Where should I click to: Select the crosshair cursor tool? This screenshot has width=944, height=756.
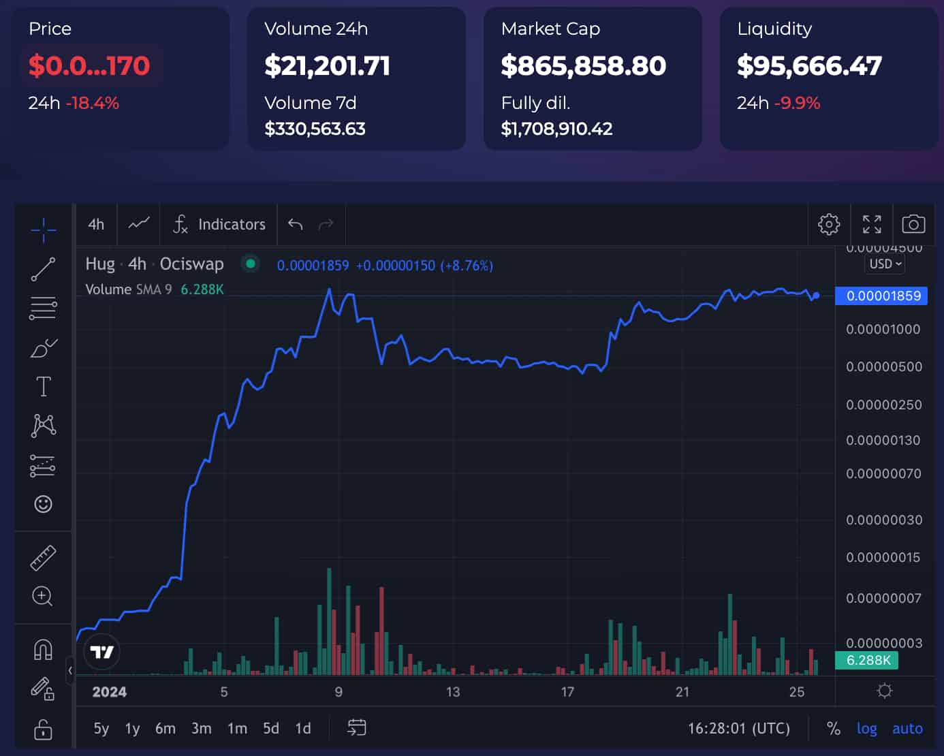(x=43, y=230)
